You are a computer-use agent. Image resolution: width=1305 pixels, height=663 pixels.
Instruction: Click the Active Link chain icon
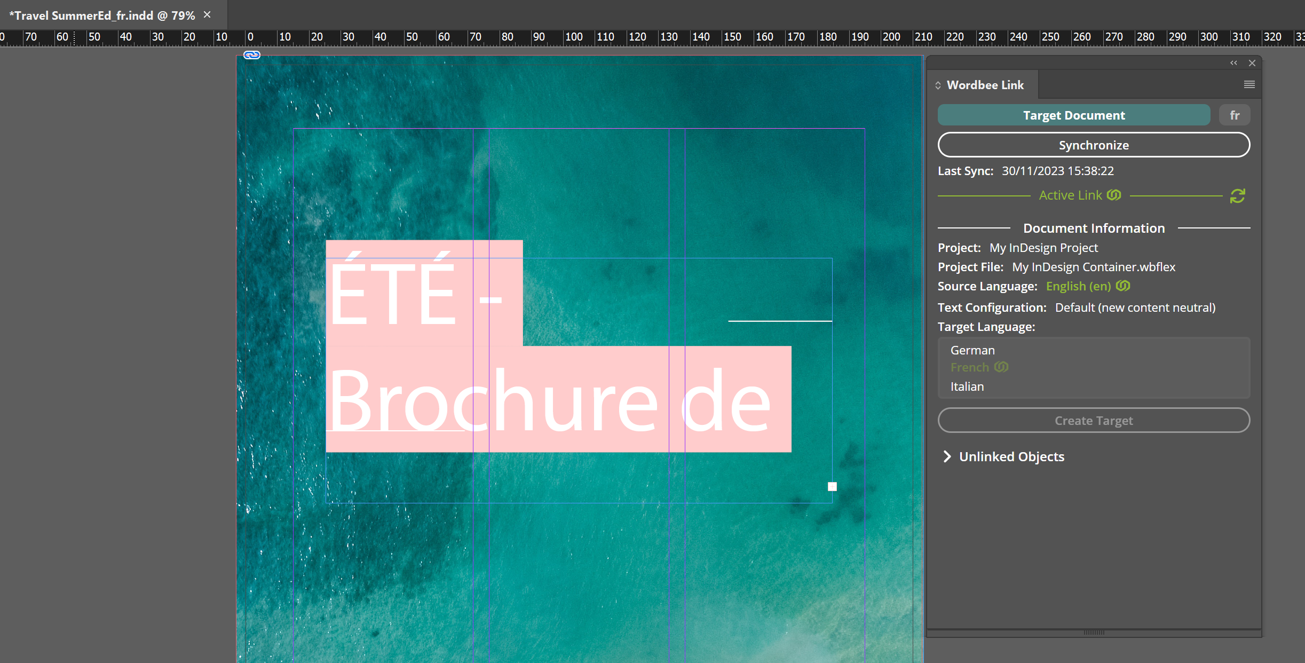coord(1114,195)
